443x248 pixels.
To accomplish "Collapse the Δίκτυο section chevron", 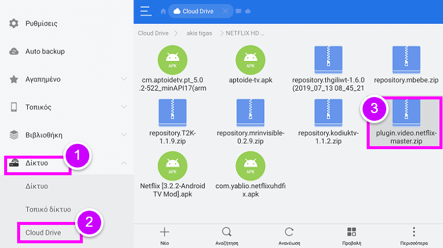I will click(x=124, y=163).
